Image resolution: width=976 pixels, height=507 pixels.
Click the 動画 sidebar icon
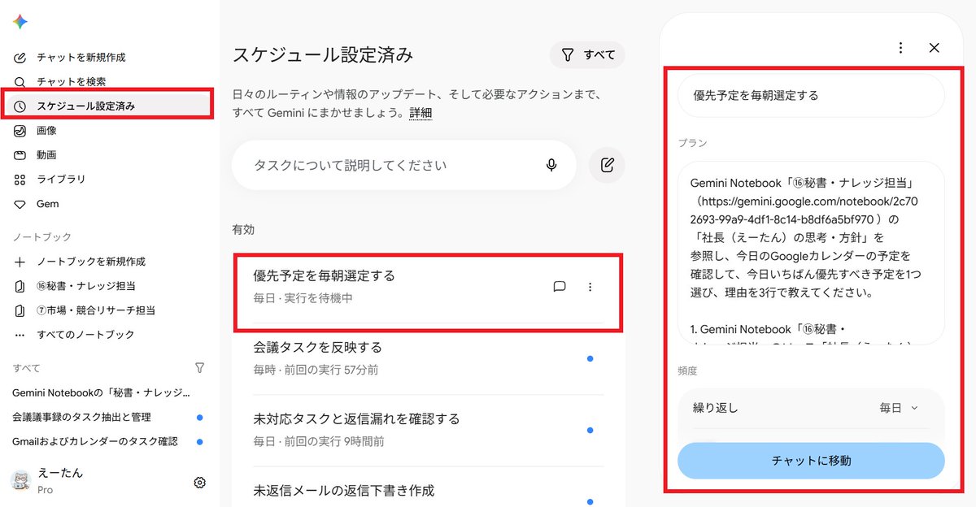point(20,155)
